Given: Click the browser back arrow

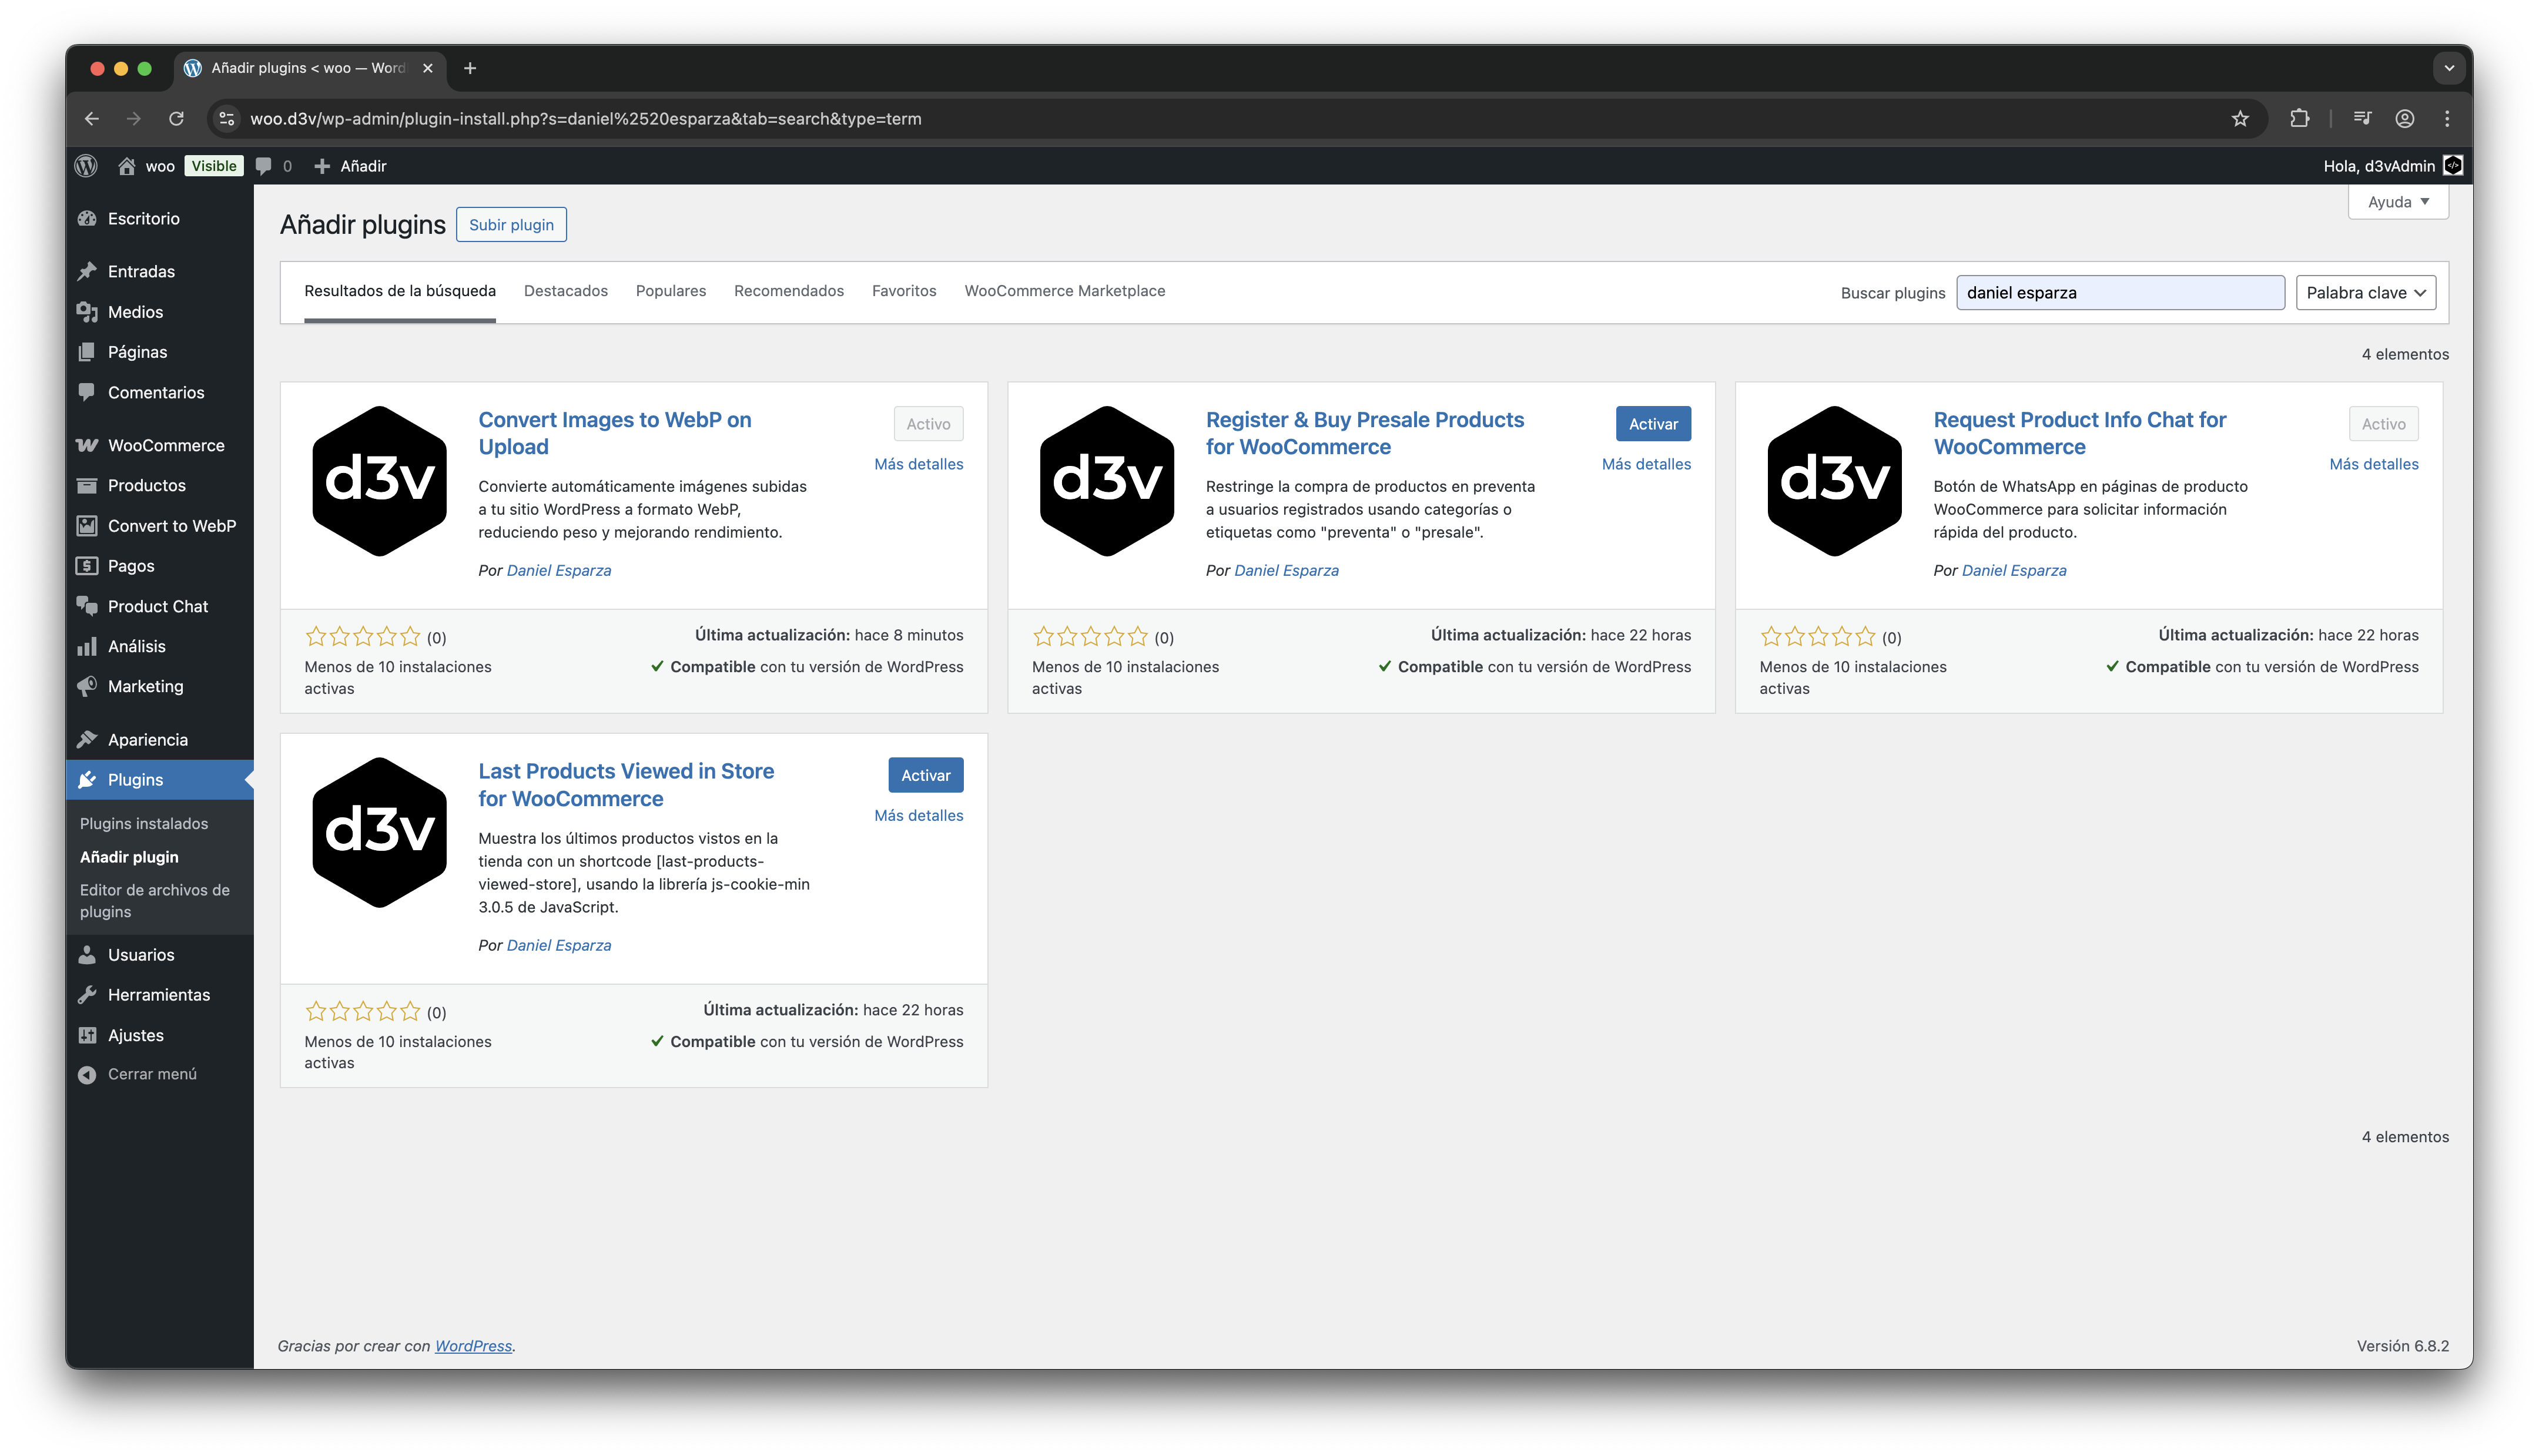Looking at the screenshot, I should pos(92,119).
